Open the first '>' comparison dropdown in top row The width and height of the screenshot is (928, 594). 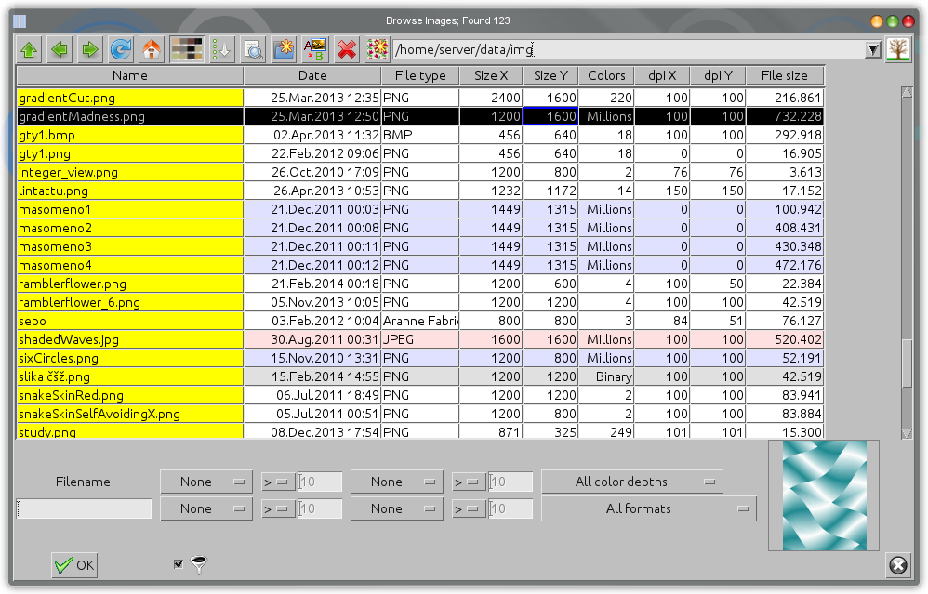(x=278, y=482)
